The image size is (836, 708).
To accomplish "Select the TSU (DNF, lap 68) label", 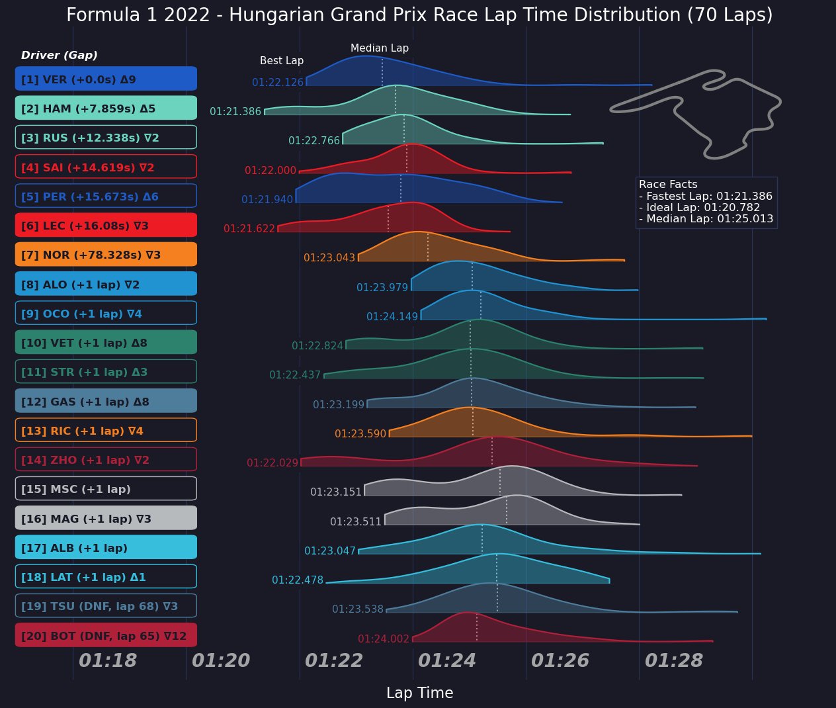I will click(x=106, y=606).
